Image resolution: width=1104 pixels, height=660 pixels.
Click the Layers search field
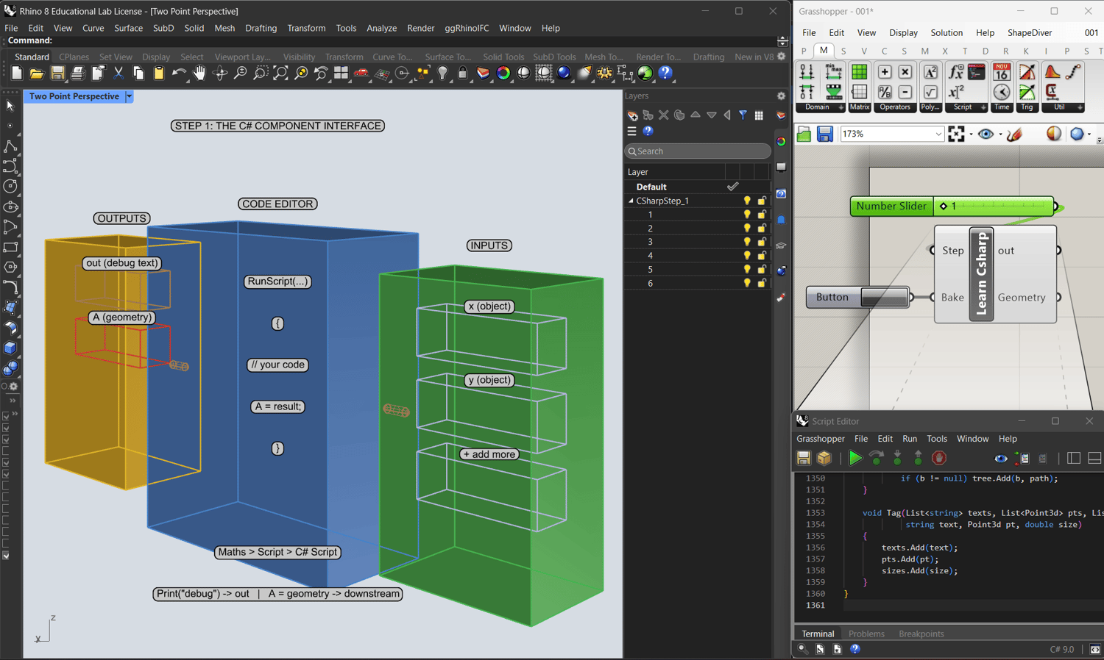pyautogui.click(x=697, y=151)
